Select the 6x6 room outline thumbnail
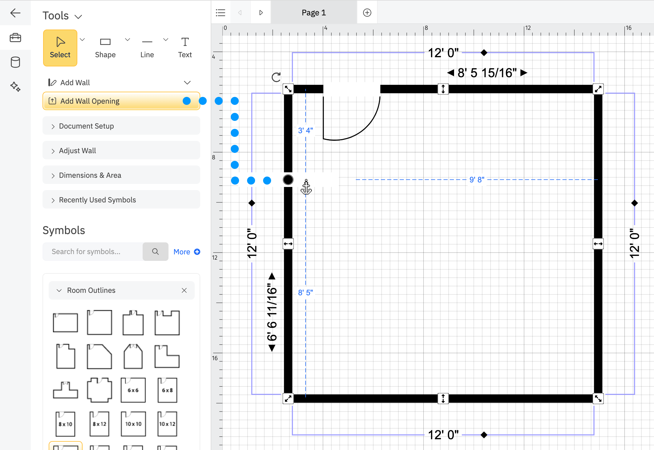The width and height of the screenshot is (654, 450). tap(133, 390)
